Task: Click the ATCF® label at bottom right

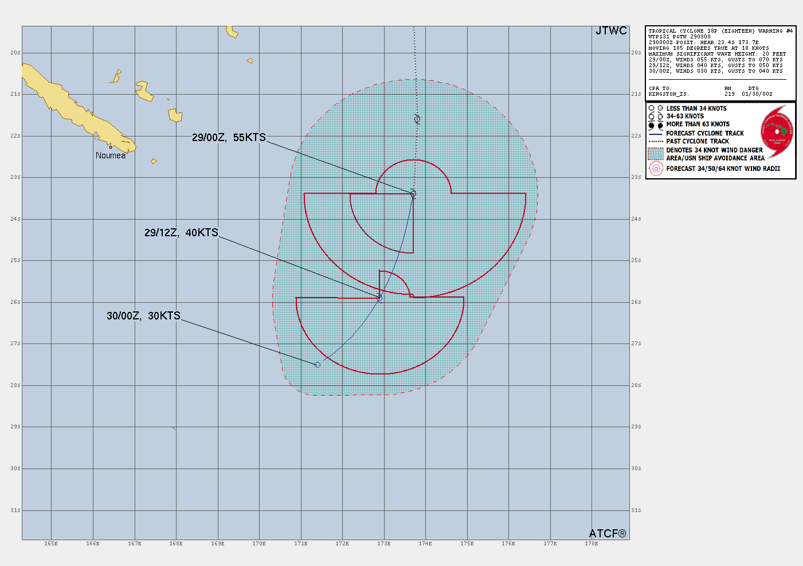Action: coord(608,534)
